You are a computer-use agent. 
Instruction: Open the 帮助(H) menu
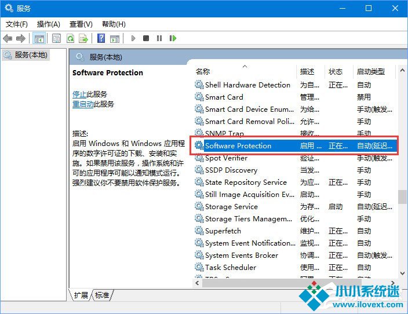pos(114,24)
